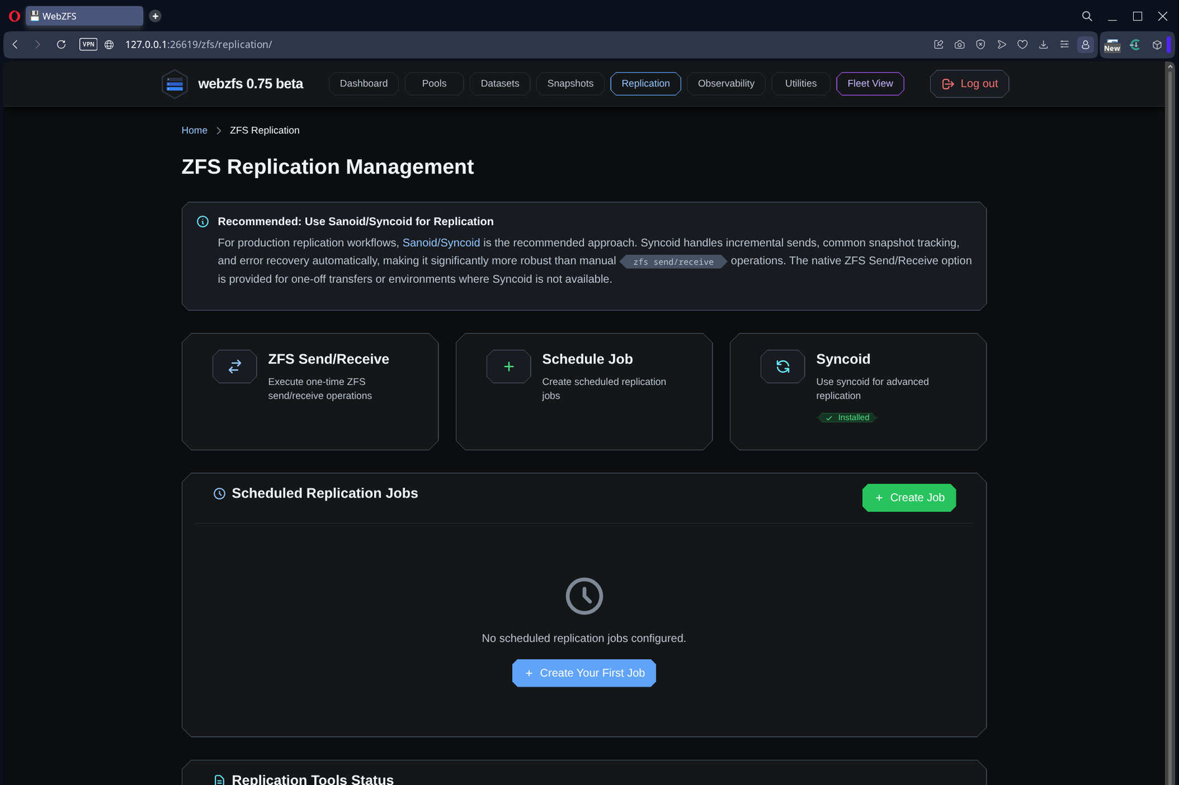Click Create Your First Job button

click(x=584, y=673)
